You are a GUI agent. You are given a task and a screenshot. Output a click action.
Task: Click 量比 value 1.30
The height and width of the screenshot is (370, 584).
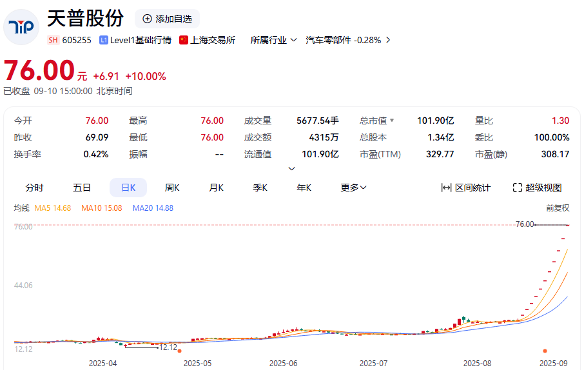[561, 121]
